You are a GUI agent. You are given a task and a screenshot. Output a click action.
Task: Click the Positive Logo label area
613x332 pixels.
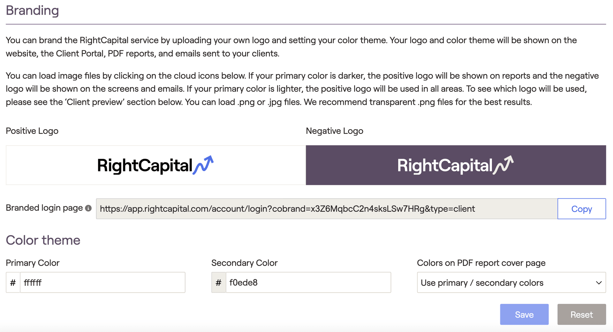point(32,131)
